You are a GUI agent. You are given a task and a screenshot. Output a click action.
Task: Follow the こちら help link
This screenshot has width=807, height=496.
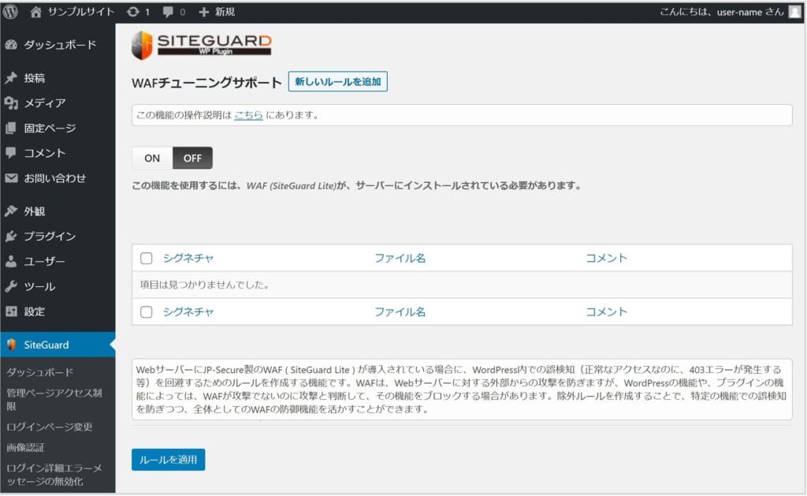pyautogui.click(x=248, y=115)
